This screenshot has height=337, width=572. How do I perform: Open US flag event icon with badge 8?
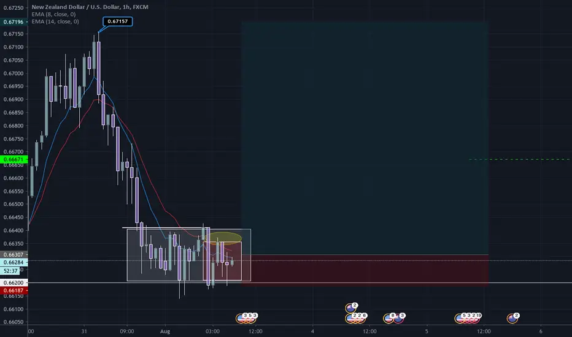pos(389,318)
